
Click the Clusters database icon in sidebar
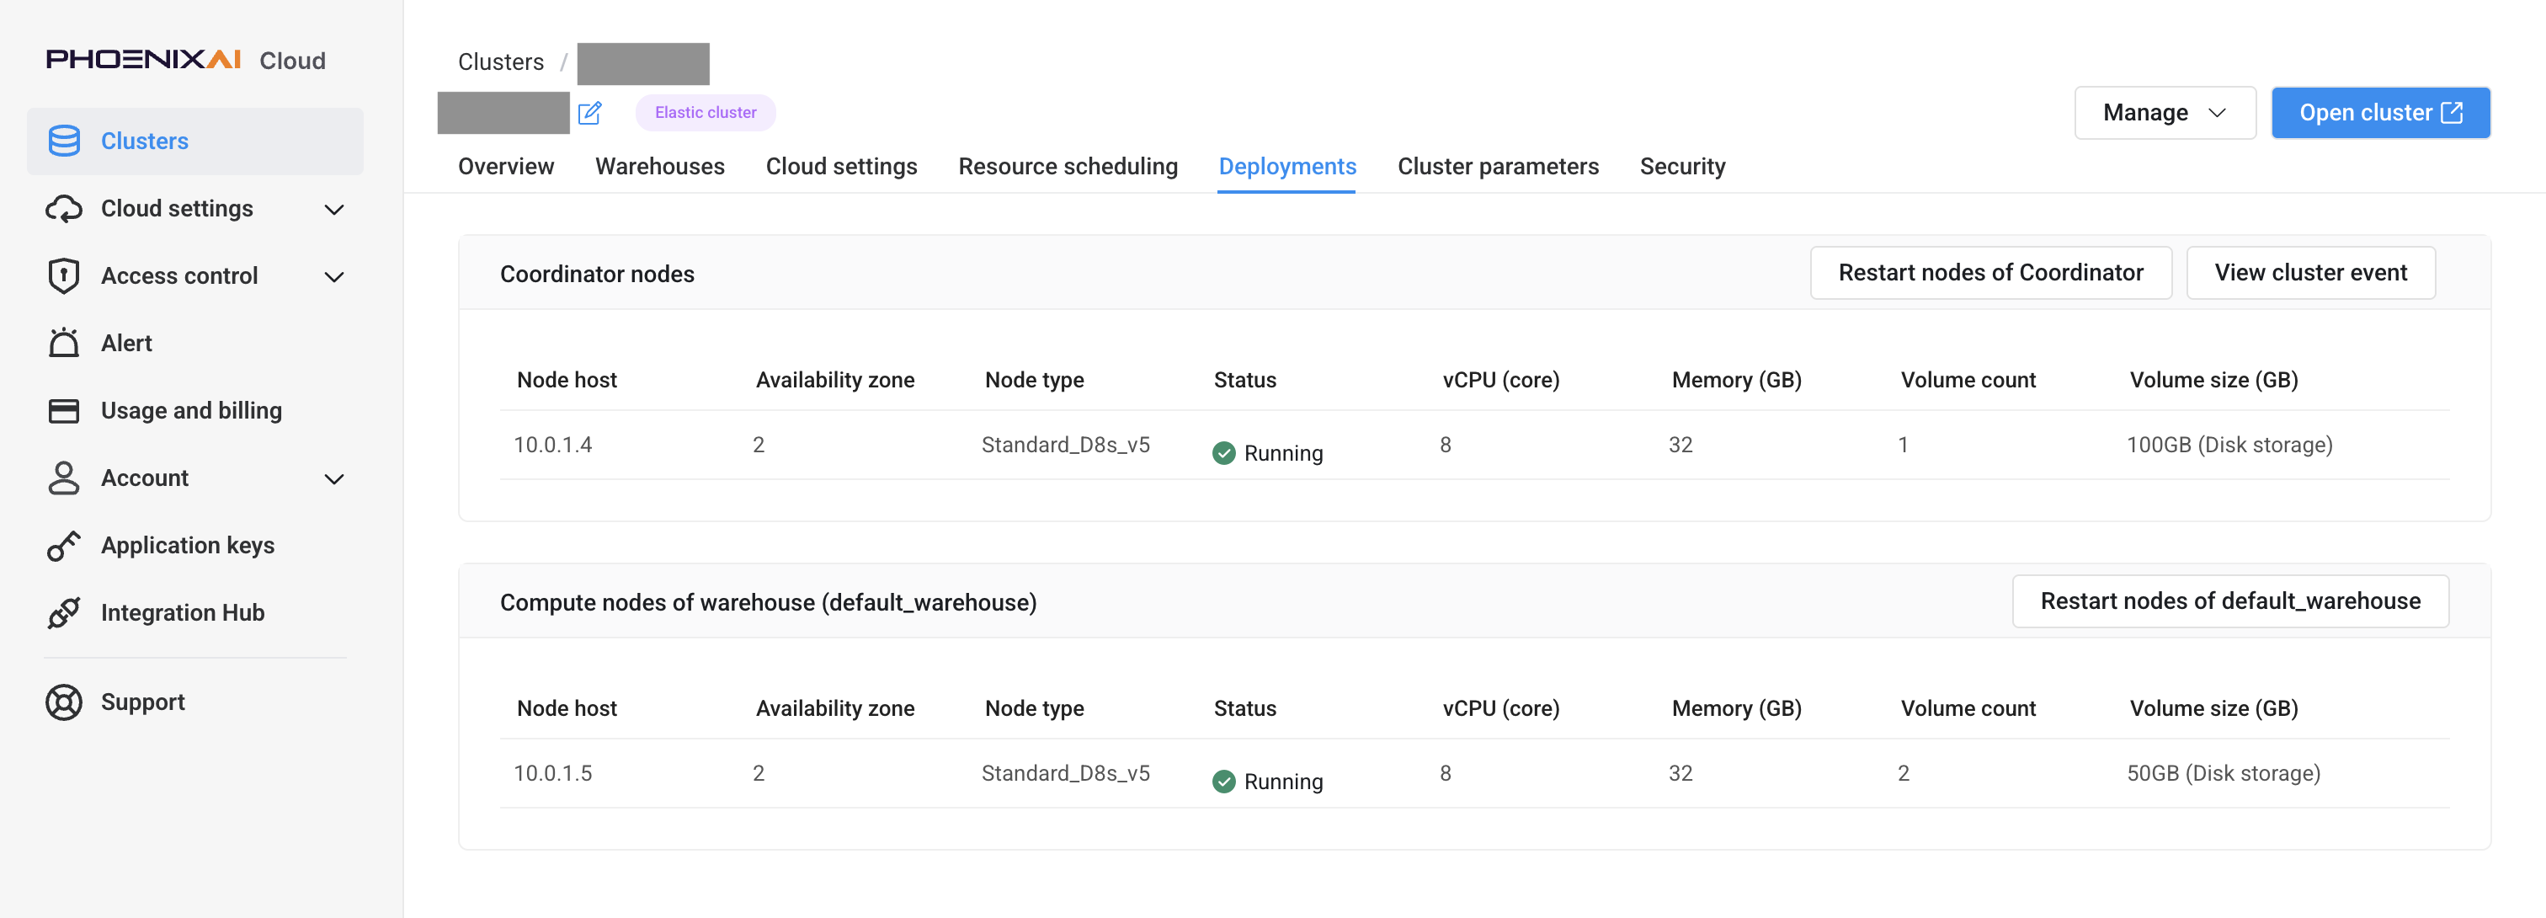64,141
